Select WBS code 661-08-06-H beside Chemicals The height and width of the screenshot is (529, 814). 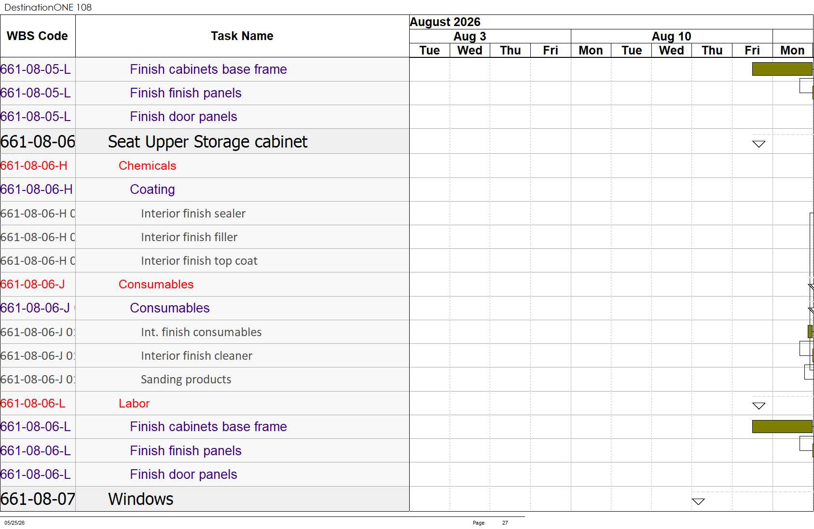34,166
